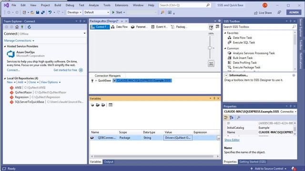Open the Clone dropdown in Git repositories
The image size is (305, 171).
[x=33, y=82]
